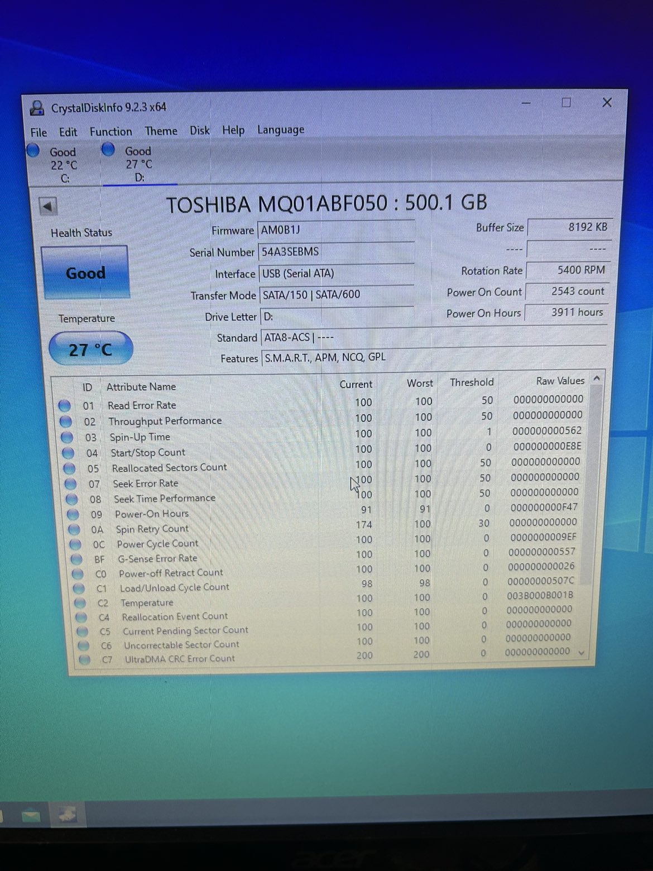Click the status circle for Read Error Rate

tap(65, 406)
